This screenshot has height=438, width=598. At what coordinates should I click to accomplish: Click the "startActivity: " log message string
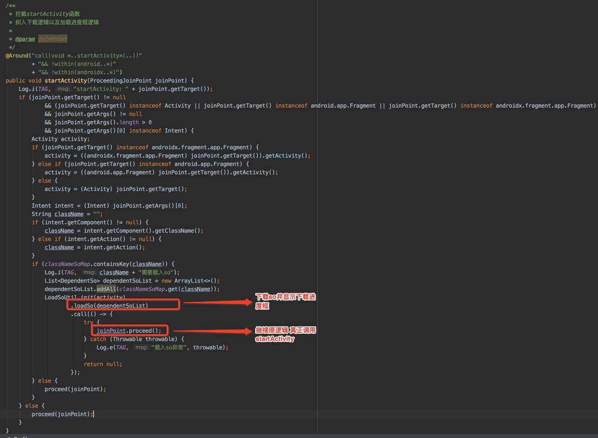pyautogui.click(x=101, y=89)
